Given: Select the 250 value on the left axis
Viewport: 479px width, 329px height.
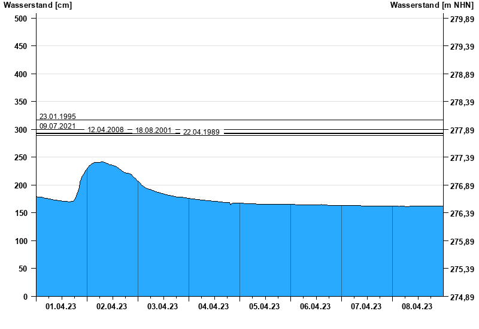Looking at the screenshot, I should (21, 157).
